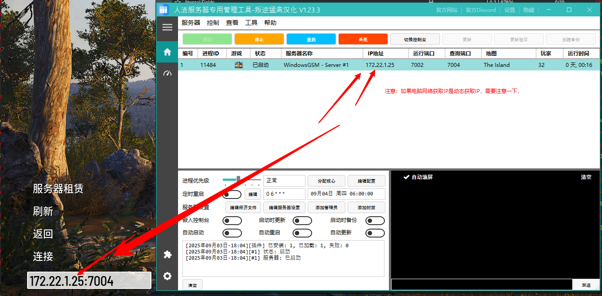Open the dashboard gauge icon in the sidebar

(x=167, y=73)
